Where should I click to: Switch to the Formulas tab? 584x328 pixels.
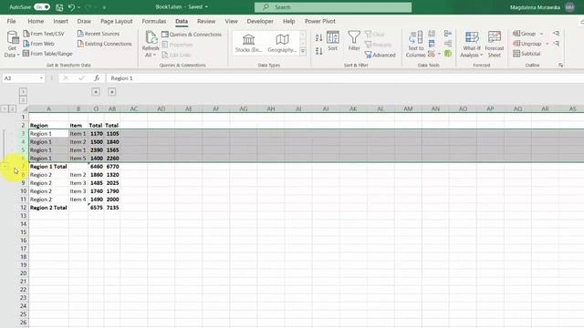pos(154,21)
